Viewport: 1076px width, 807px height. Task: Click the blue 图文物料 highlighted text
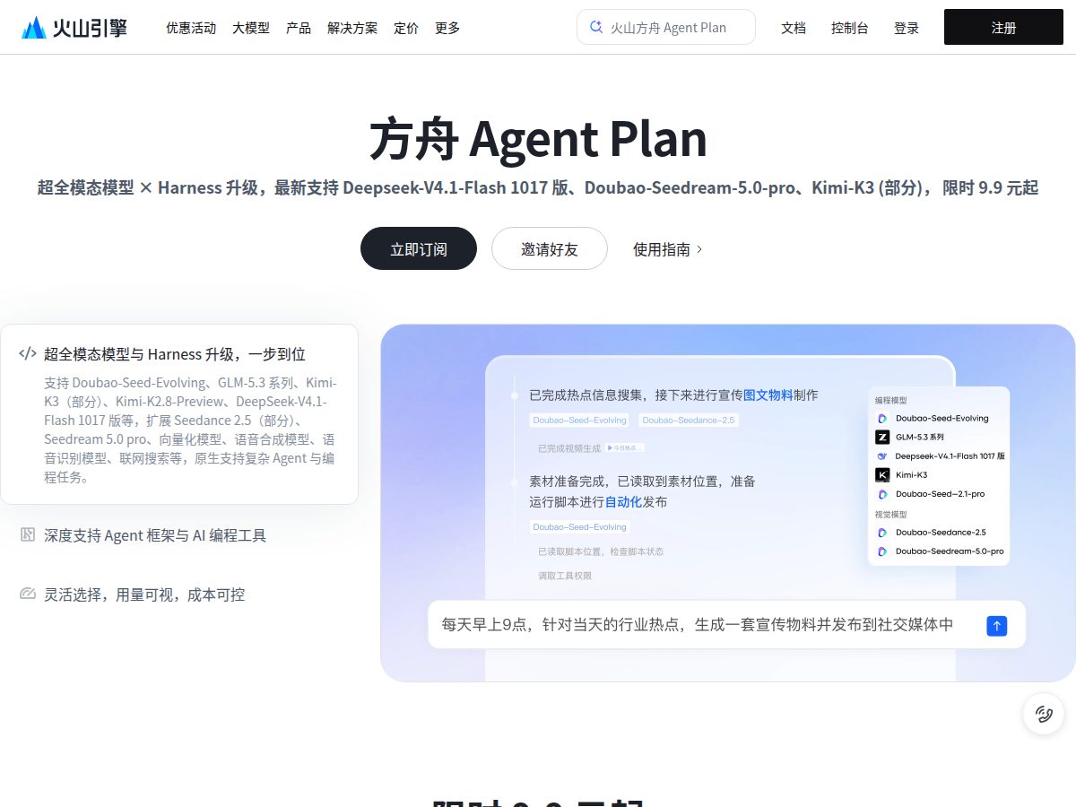(768, 395)
